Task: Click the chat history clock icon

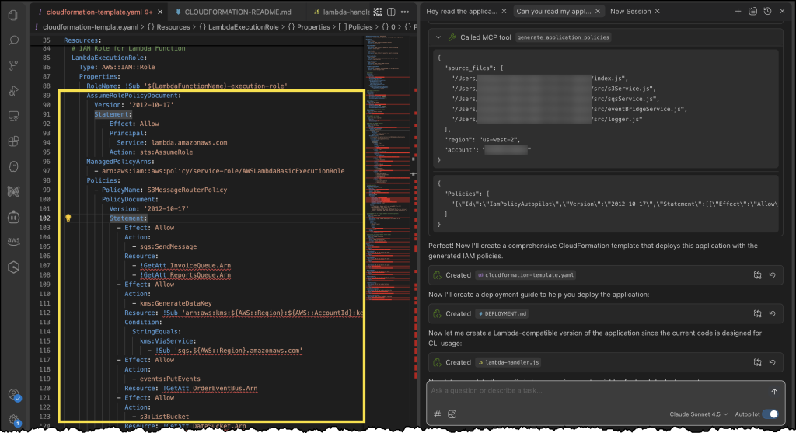Action: point(767,12)
